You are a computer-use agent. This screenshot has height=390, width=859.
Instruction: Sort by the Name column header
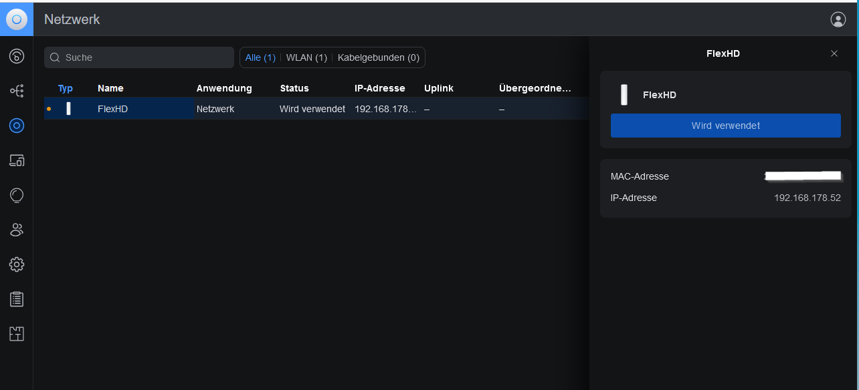110,88
